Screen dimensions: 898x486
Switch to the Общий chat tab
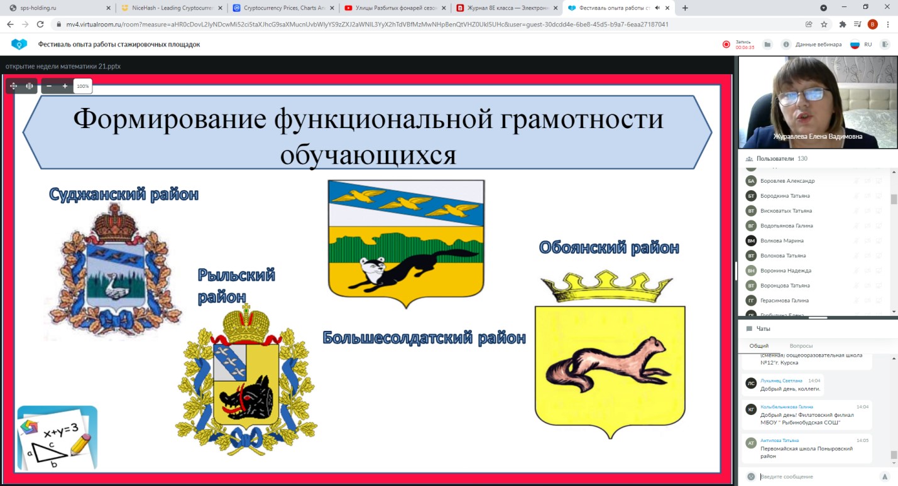point(759,345)
